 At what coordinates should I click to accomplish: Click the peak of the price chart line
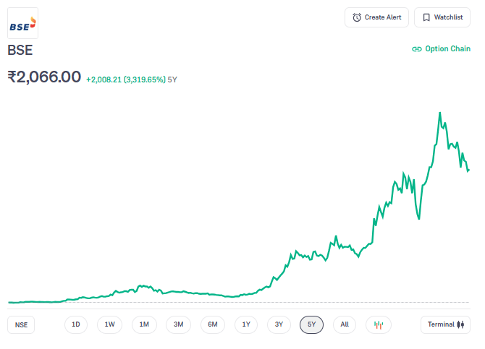pyautogui.click(x=439, y=113)
